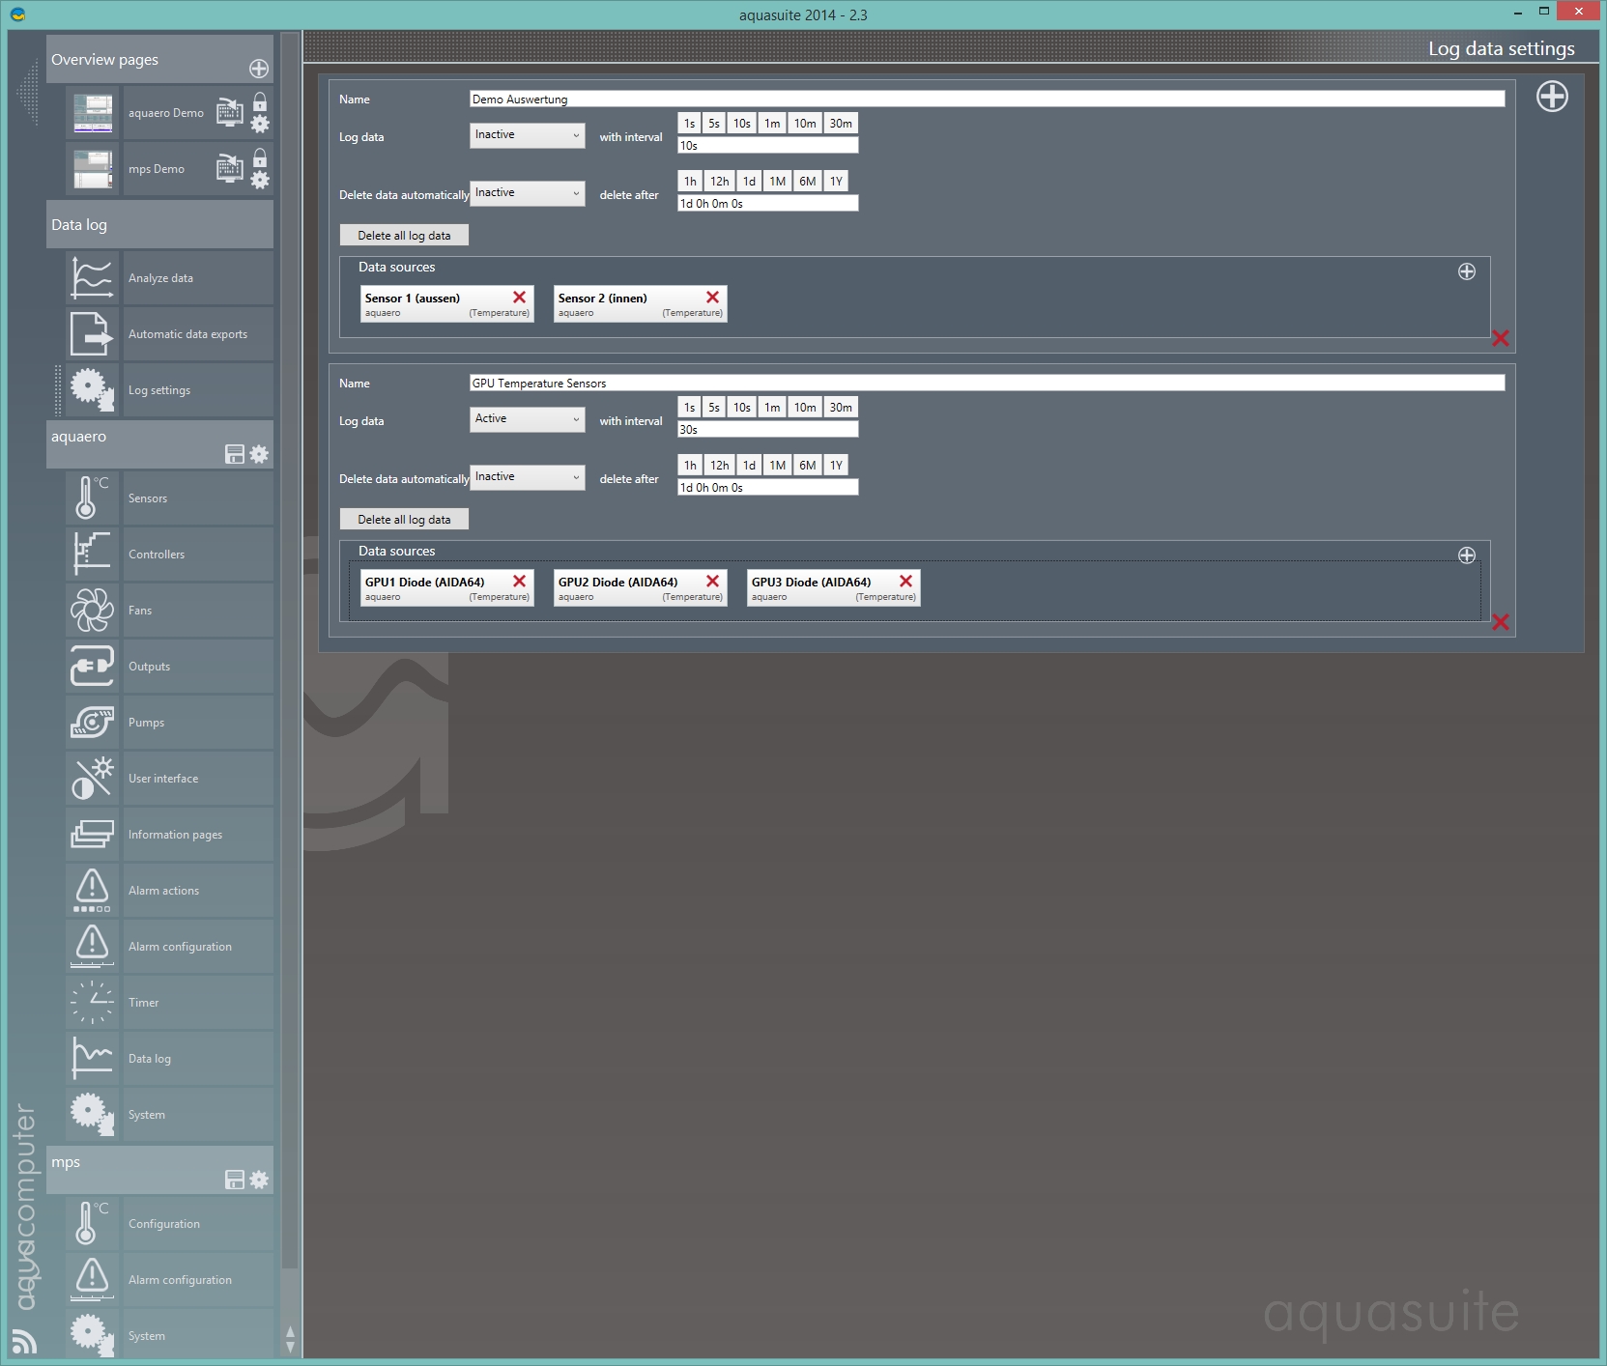Select Log settings in the sidebar
Screen dimensions: 1607x1366
point(170,390)
